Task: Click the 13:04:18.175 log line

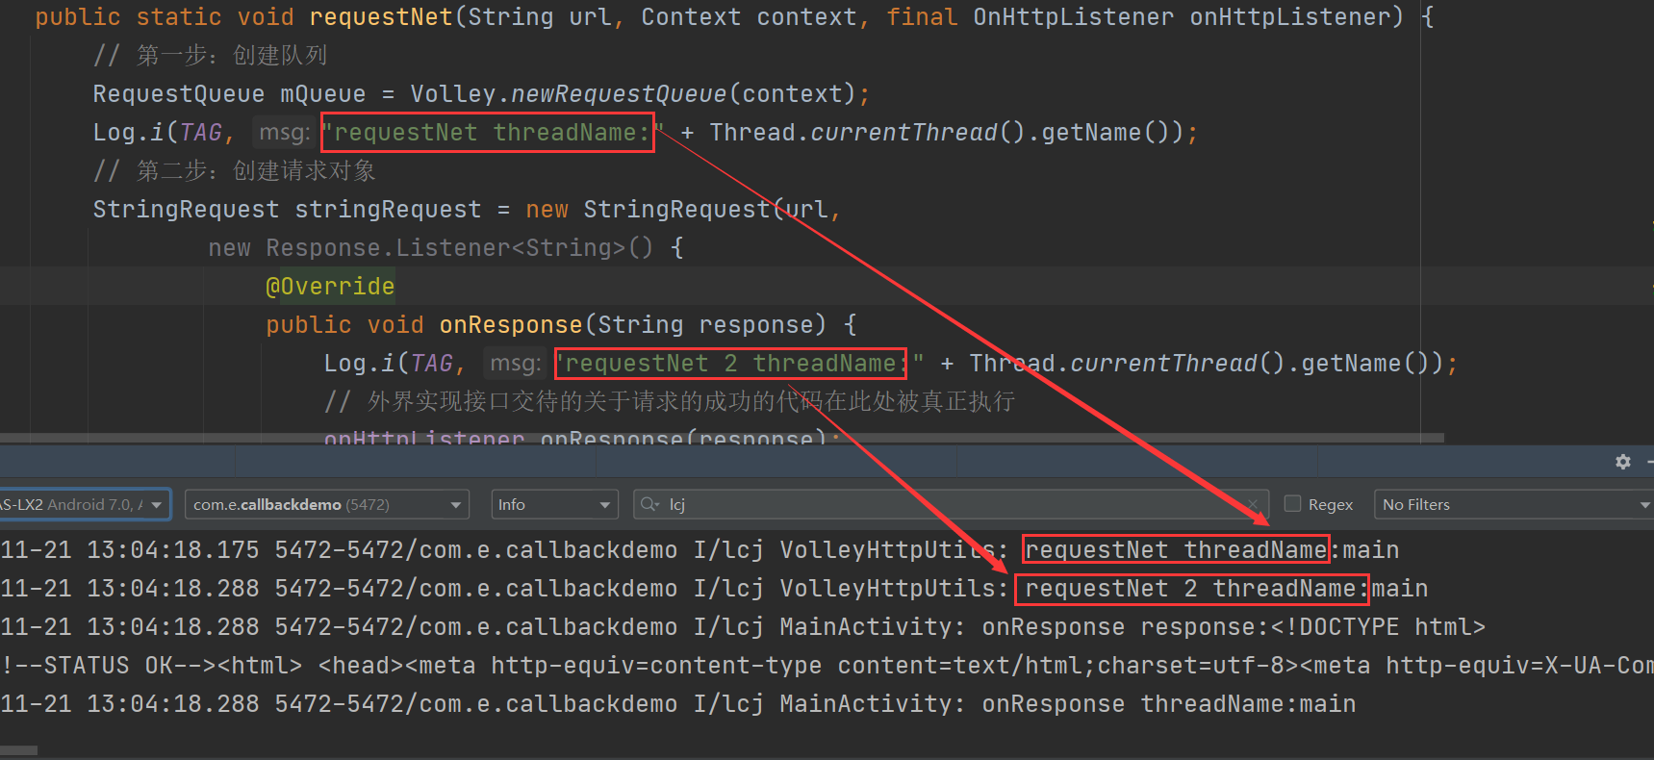Action: tap(700, 550)
